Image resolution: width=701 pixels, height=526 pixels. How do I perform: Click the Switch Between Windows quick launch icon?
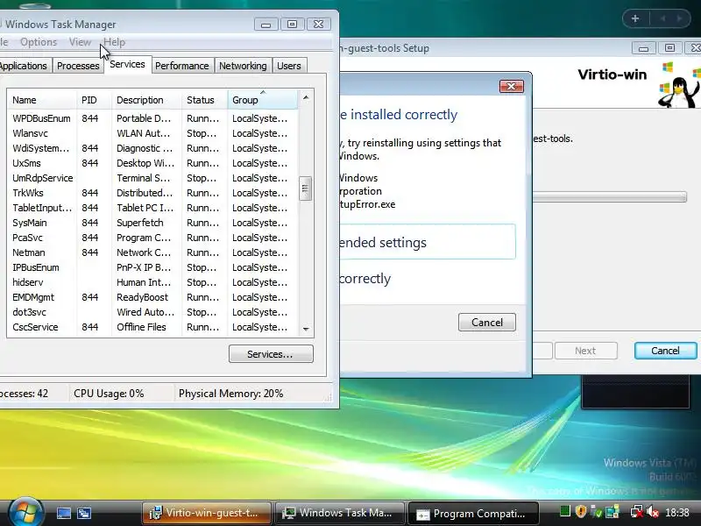tap(83, 513)
